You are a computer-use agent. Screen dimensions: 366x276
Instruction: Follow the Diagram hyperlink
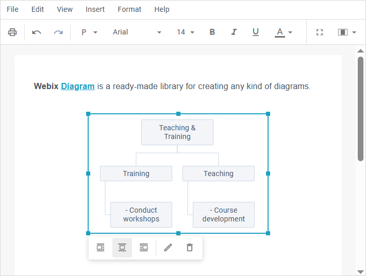click(78, 87)
